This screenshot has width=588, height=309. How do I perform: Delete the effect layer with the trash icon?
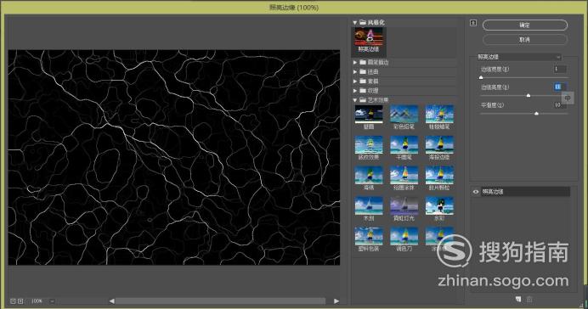coord(529,299)
